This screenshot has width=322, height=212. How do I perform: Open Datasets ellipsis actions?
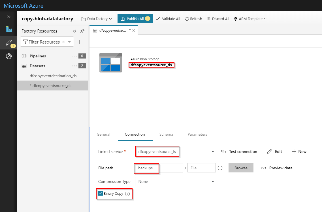[75, 66]
